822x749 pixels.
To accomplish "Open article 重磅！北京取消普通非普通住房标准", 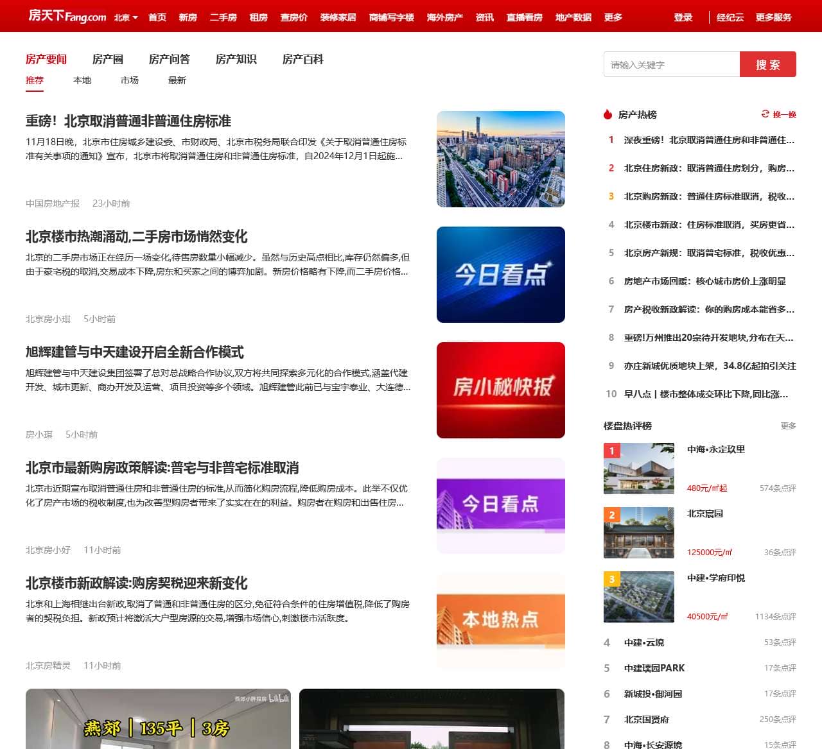I will (x=128, y=121).
